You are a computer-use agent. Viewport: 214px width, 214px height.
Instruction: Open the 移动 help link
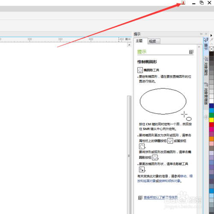(183, 176)
